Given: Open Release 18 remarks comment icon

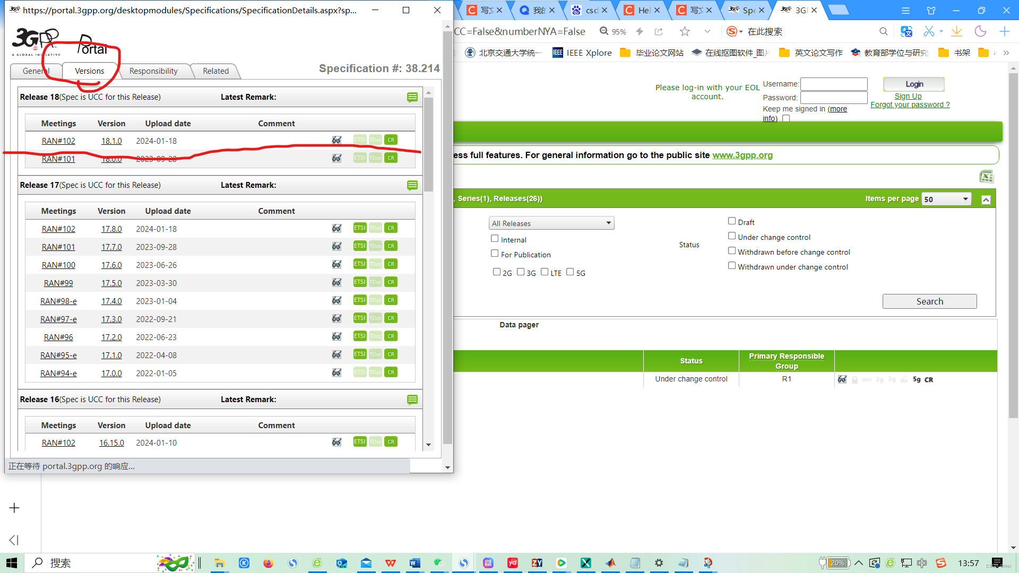Looking at the screenshot, I should (412, 97).
